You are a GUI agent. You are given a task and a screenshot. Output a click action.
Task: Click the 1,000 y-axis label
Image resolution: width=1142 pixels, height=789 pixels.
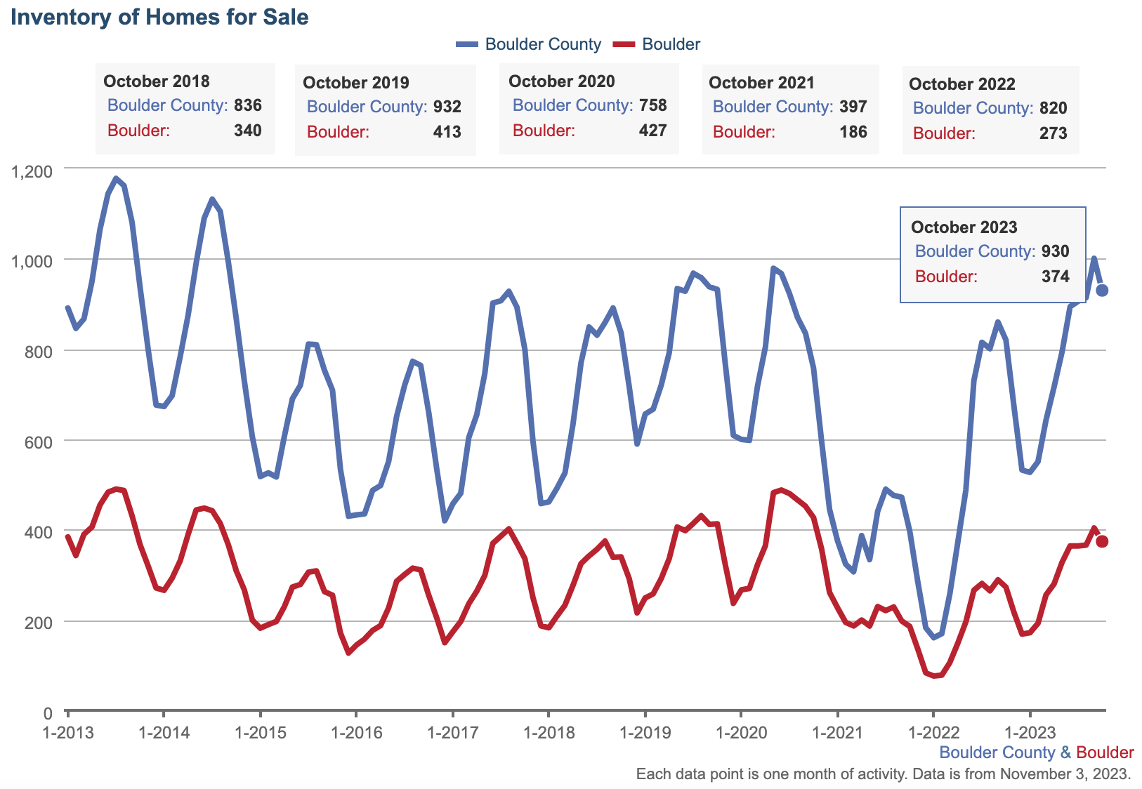[x=32, y=261]
